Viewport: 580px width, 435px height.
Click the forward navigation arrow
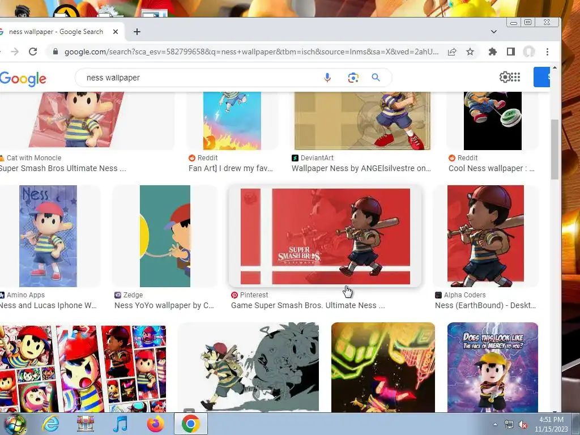coord(15,52)
